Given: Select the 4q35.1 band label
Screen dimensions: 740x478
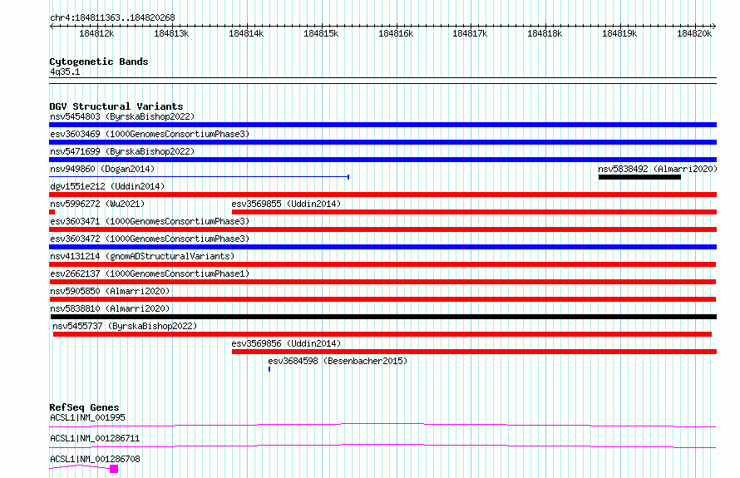Looking at the screenshot, I should pyautogui.click(x=65, y=71).
